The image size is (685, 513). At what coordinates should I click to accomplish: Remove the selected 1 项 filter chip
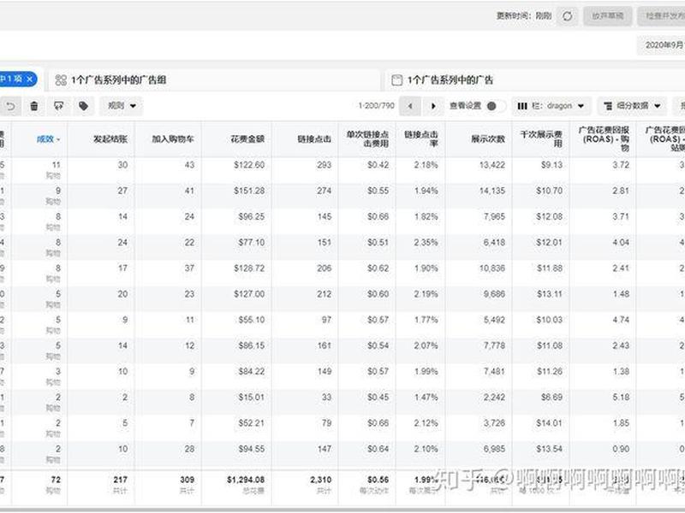coord(29,79)
